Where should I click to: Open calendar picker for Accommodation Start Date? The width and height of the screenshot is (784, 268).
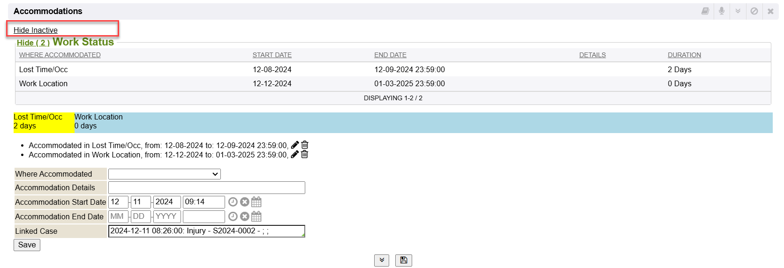click(x=256, y=202)
